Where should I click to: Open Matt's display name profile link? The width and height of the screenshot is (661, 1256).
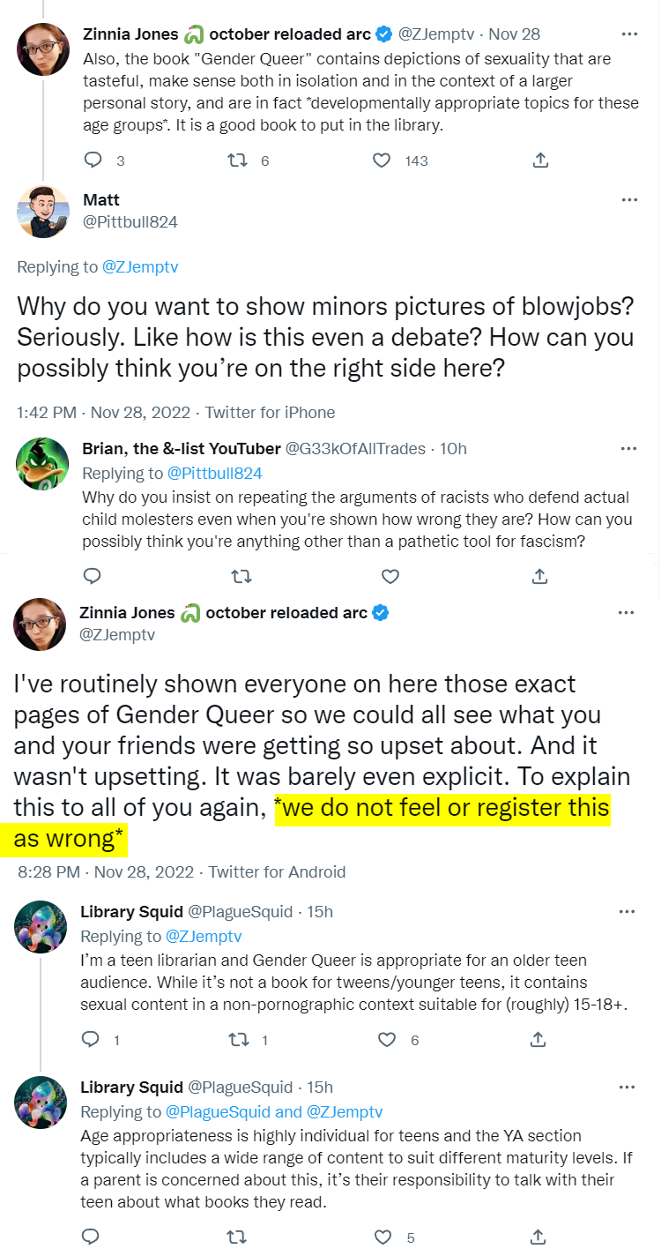pos(100,200)
